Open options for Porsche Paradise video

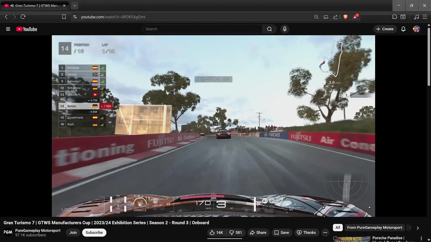[421, 239]
